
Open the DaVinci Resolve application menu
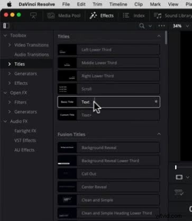(x=36, y=4)
